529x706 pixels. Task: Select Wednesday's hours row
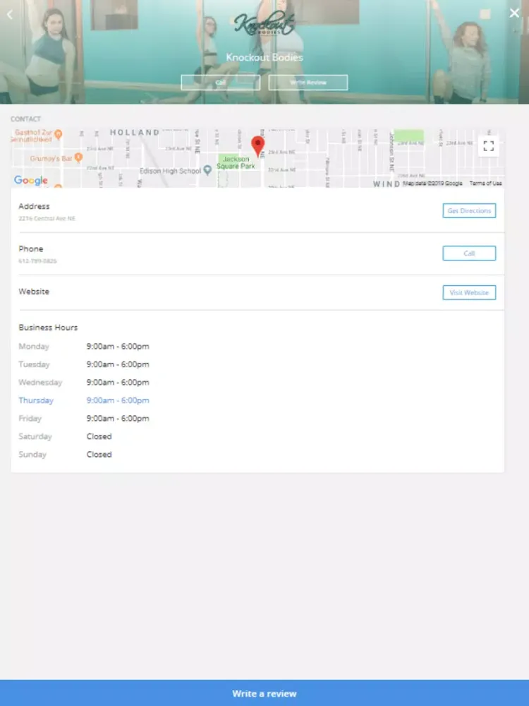pos(84,382)
